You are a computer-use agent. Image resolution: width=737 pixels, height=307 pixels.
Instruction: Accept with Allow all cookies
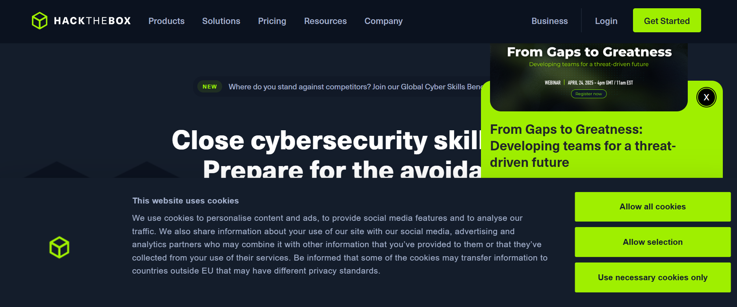point(652,207)
